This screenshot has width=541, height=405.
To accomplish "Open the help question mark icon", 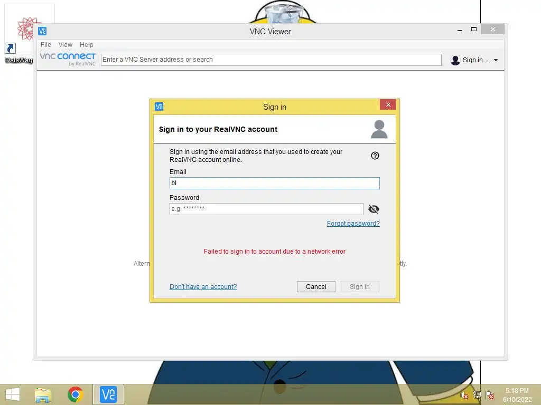I will [x=375, y=156].
